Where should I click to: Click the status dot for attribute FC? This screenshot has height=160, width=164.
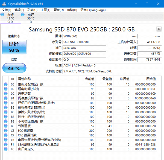coord(6,149)
